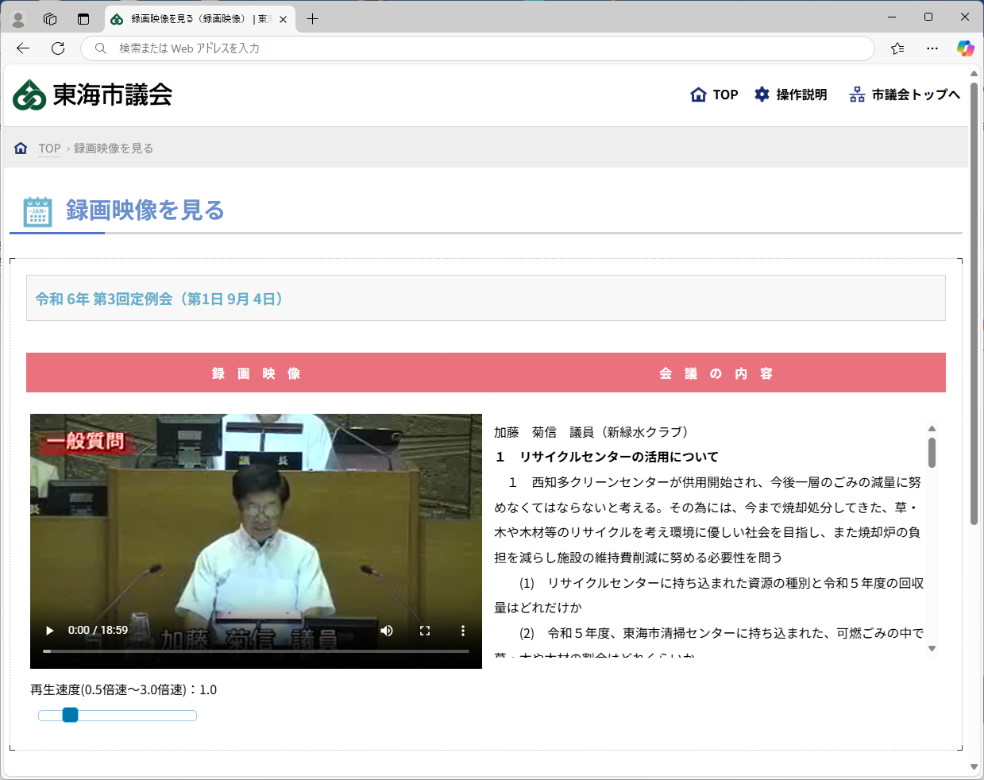Close the 録画映像を見る browser tab
984x780 pixels.
point(283,19)
